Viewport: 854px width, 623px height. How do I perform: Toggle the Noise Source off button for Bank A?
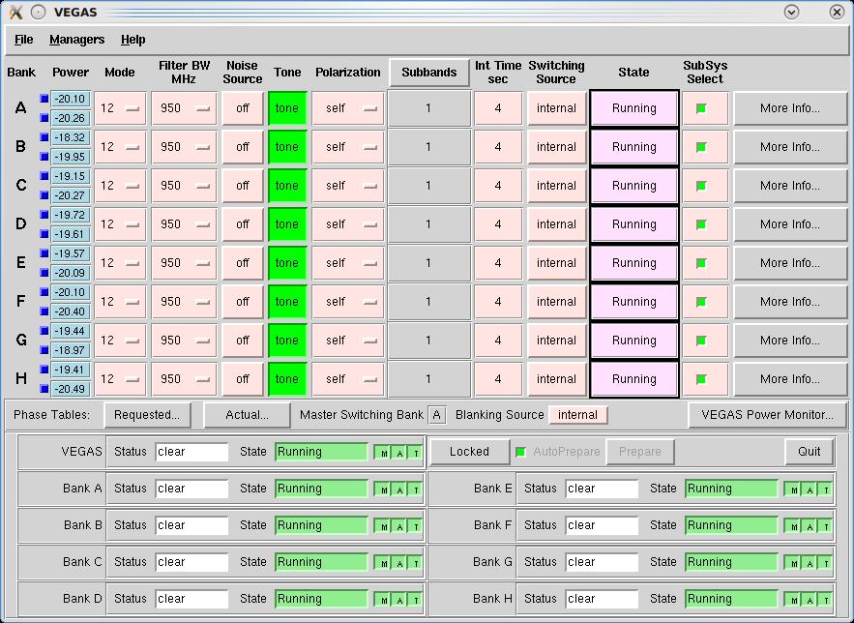tap(243, 108)
